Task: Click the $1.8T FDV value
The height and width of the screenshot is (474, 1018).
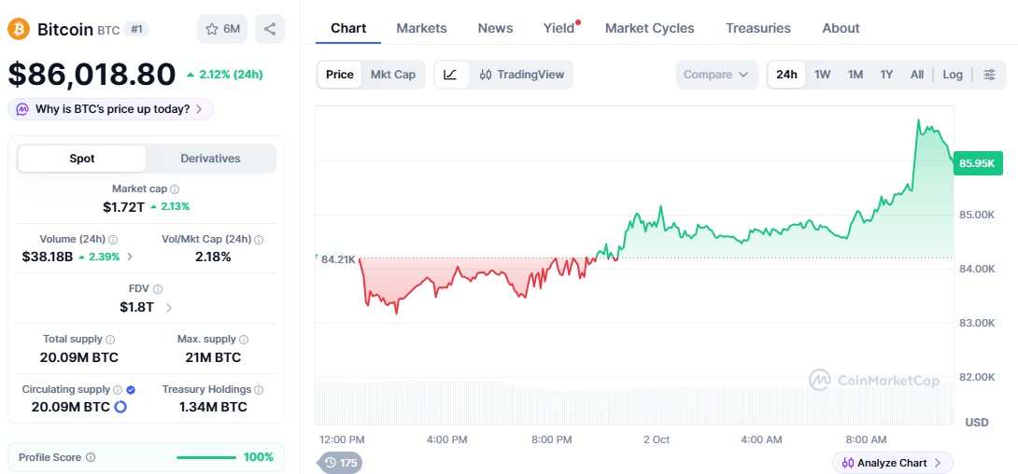Action: click(137, 307)
